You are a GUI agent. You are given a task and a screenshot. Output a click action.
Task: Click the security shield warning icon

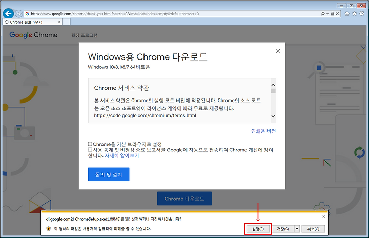49,229
